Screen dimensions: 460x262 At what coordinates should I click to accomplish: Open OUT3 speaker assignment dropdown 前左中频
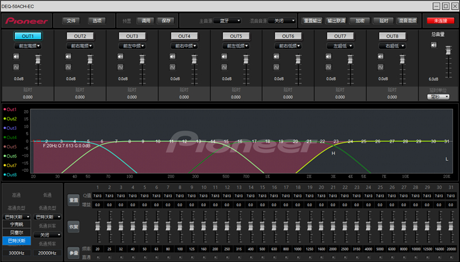tap(132, 46)
